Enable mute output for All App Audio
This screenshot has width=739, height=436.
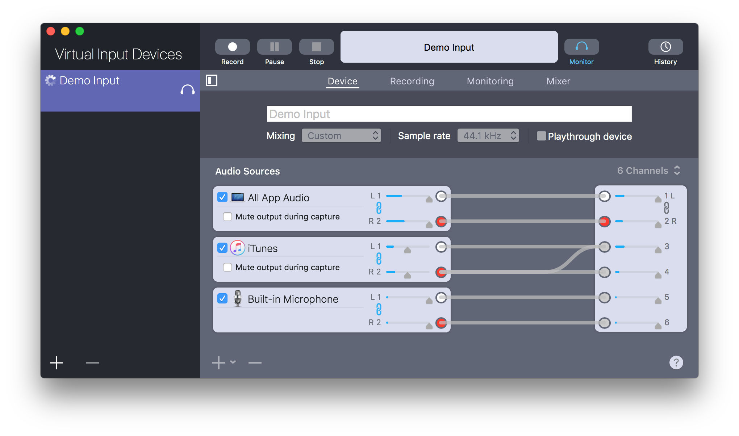click(x=227, y=217)
